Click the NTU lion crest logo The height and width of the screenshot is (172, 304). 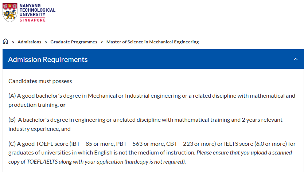tap(10, 12)
